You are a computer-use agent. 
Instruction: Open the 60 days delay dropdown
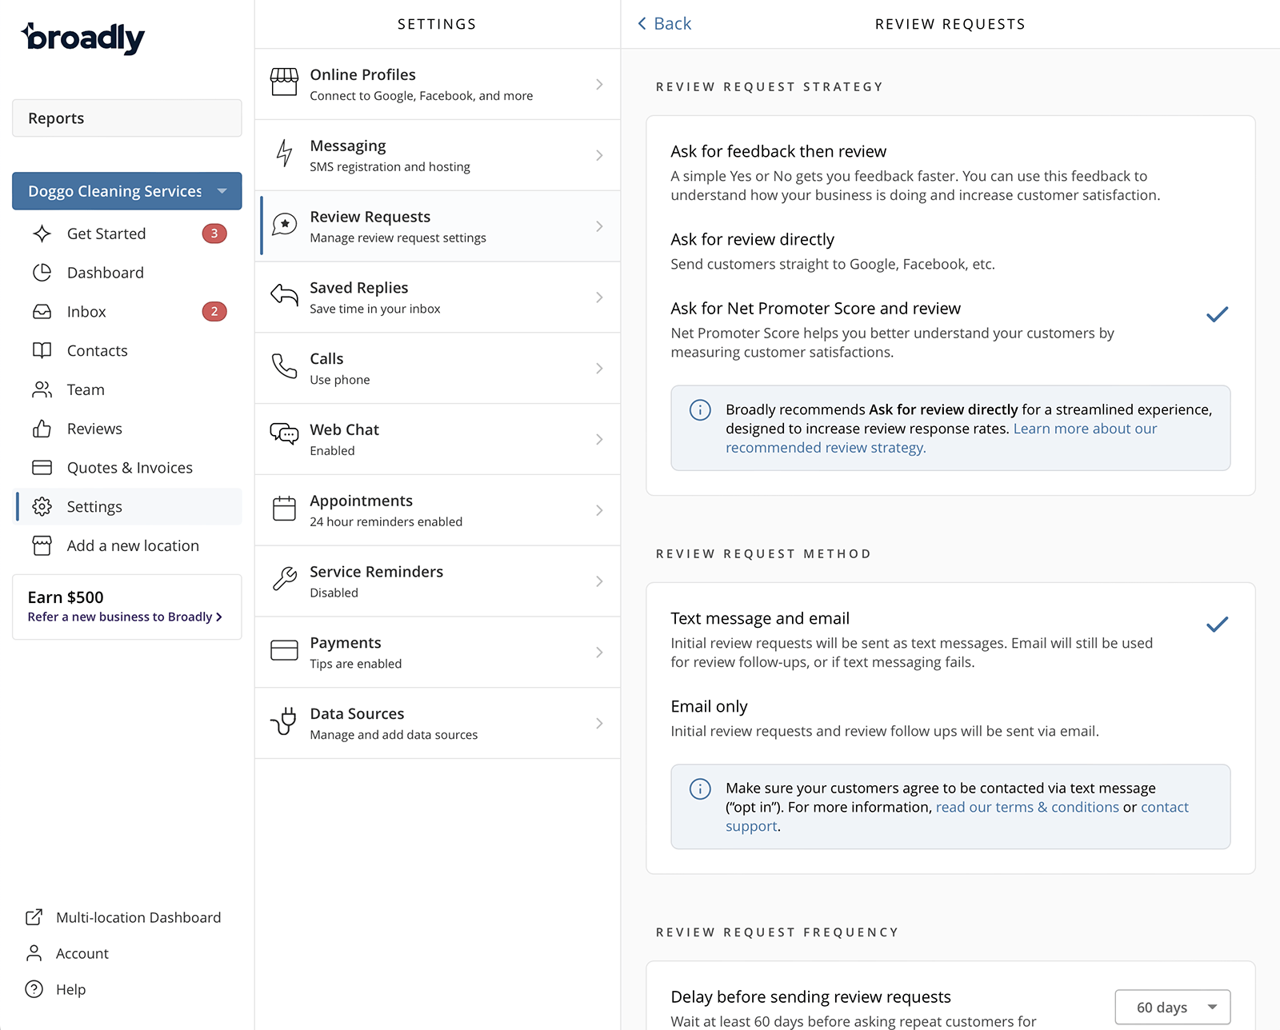pyautogui.click(x=1173, y=1008)
